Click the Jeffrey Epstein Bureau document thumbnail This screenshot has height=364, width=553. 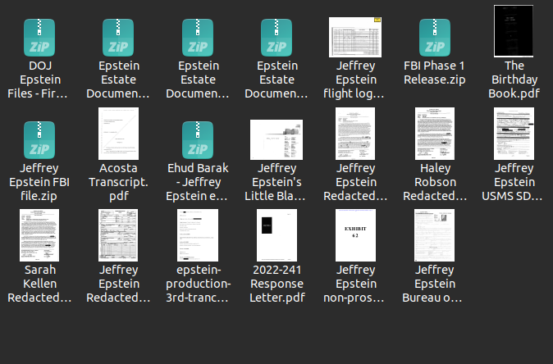point(435,235)
